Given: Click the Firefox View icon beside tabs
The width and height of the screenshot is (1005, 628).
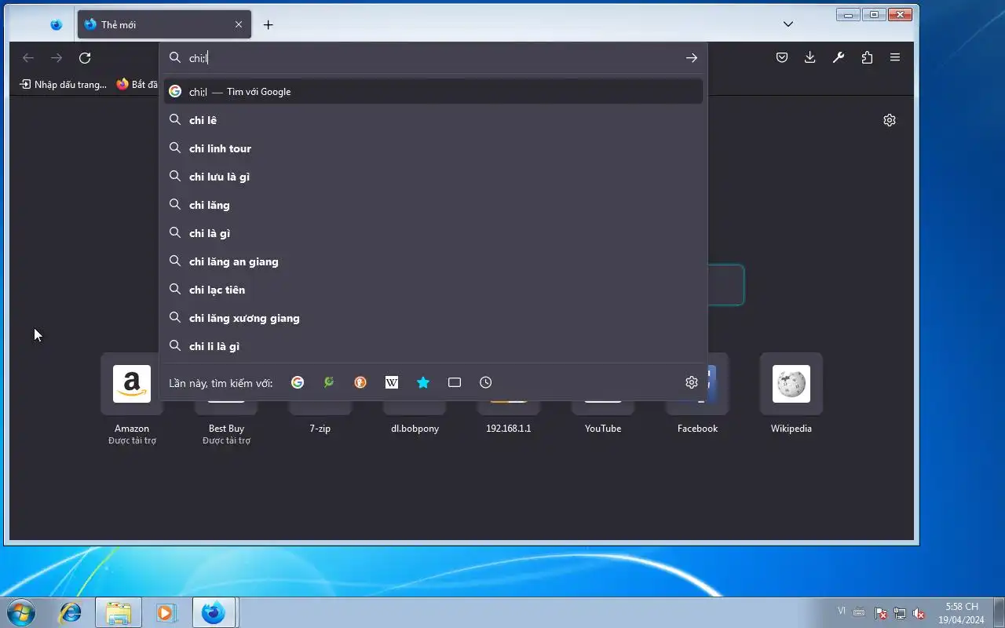Looking at the screenshot, I should coord(56,24).
